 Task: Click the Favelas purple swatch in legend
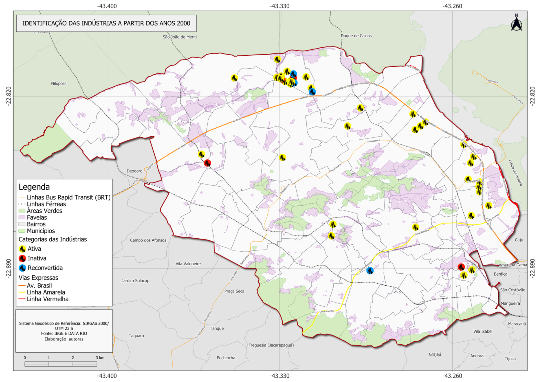point(22,217)
